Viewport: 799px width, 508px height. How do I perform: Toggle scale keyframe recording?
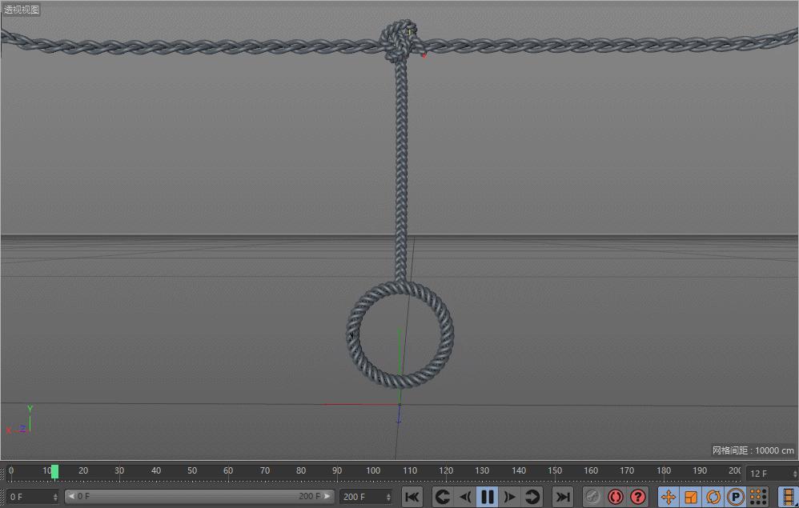(690, 496)
